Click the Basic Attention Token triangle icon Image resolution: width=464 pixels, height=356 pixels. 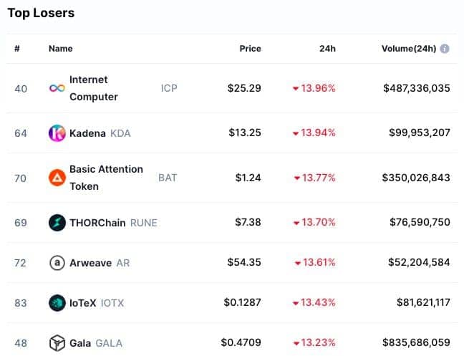pos(57,178)
